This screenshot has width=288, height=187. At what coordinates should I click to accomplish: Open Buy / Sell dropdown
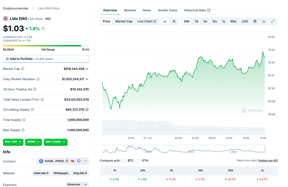pyautogui.click(x=13, y=142)
